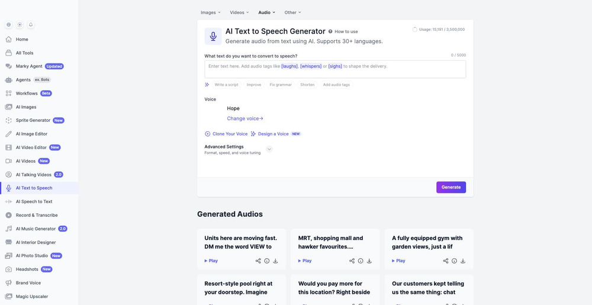Image resolution: width=592 pixels, height=305 pixels.
Task: Click into the text to speech input field
Action: click(x=335, y=69)
